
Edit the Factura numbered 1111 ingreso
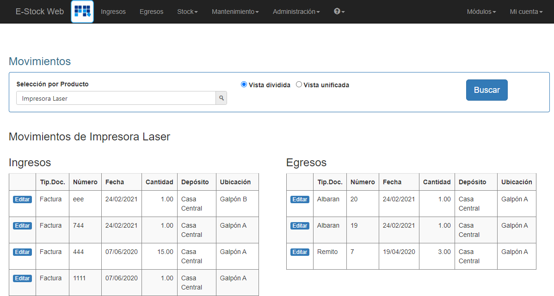point(22,278)
